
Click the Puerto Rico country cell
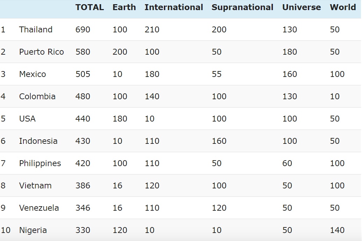pos(41,52)
